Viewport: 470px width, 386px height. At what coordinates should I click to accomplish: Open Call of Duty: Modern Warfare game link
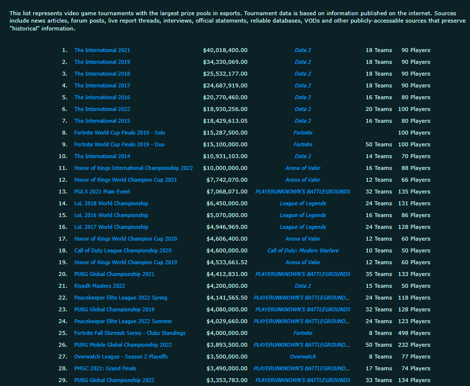303,250
